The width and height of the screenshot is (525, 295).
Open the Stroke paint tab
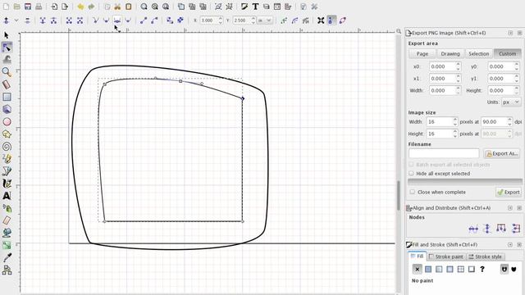446,256
